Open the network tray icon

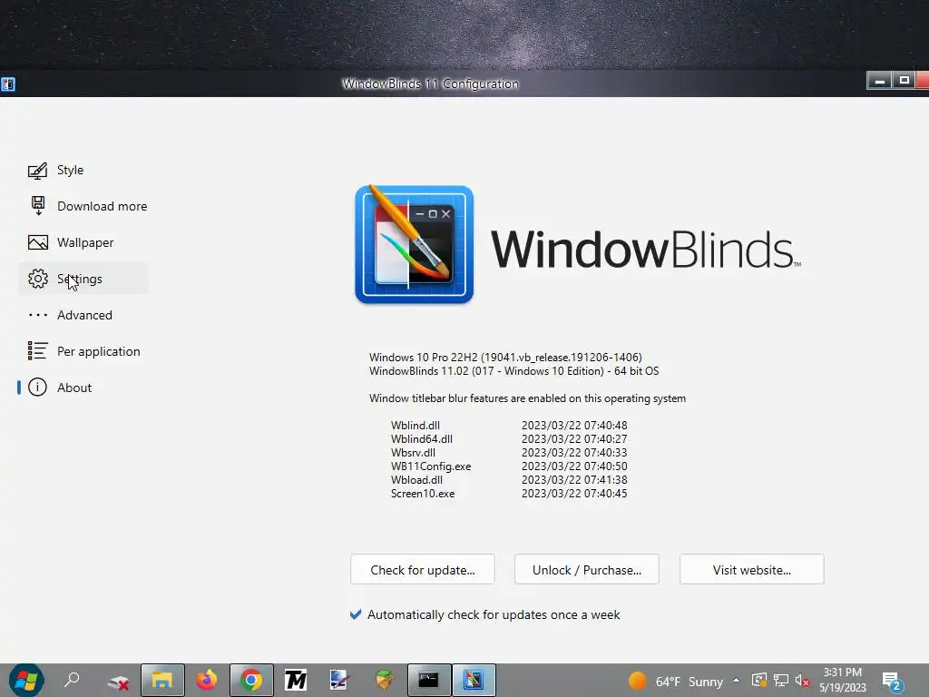coord(781,681)
